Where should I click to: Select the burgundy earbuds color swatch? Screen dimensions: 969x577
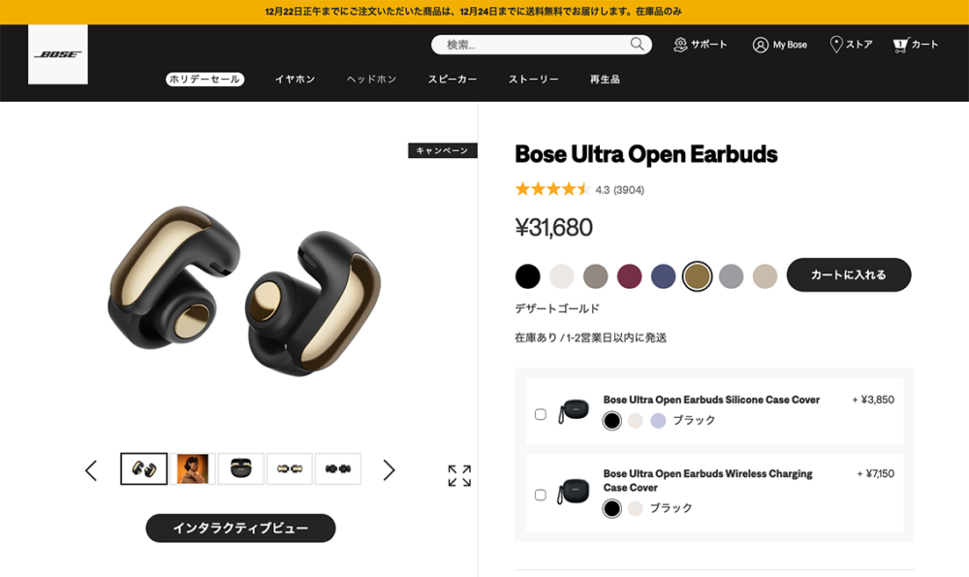629,275
